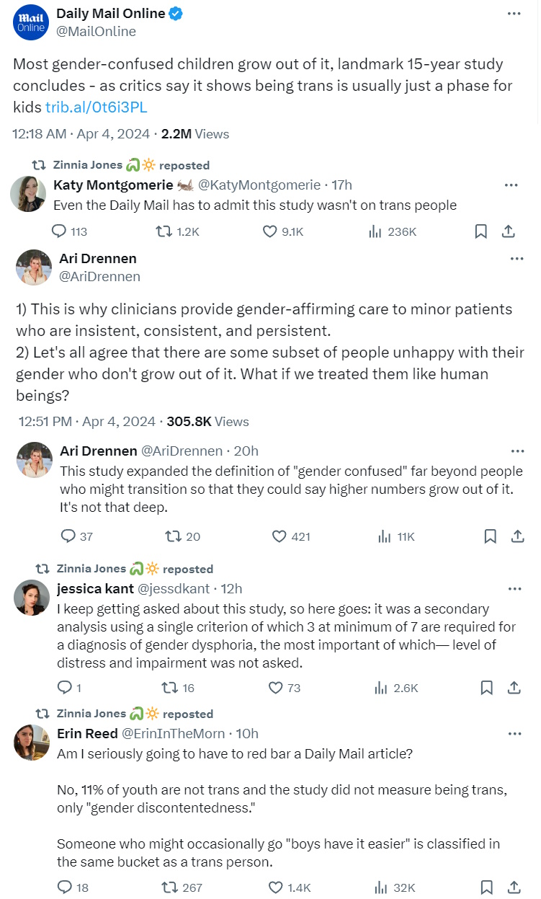View analytics on jessica kant's tweet

click(383, 688)
